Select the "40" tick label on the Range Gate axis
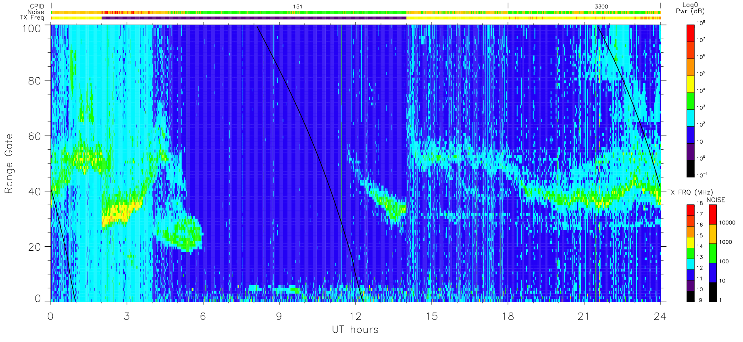 click(35, 192)
